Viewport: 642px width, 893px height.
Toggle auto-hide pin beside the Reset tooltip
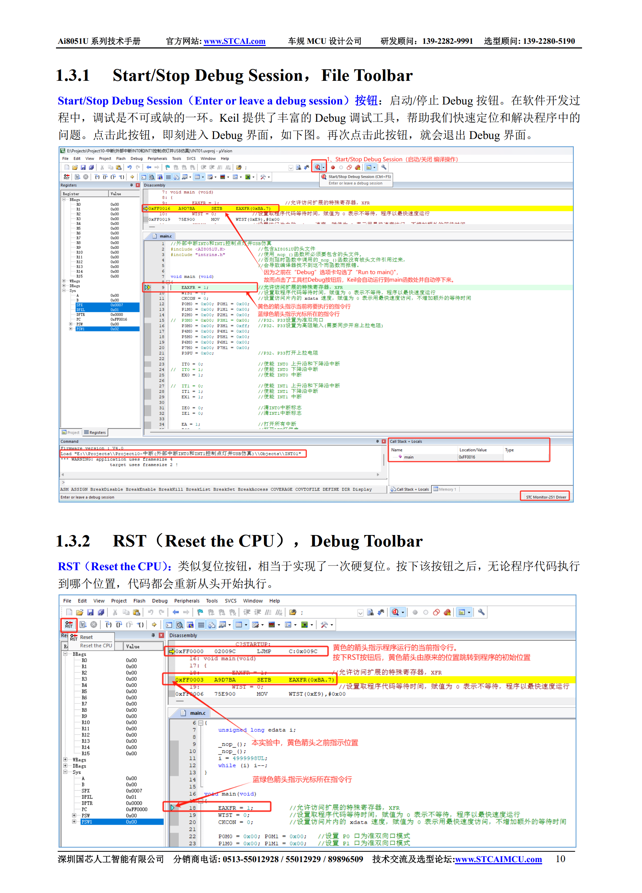(153, 635)
